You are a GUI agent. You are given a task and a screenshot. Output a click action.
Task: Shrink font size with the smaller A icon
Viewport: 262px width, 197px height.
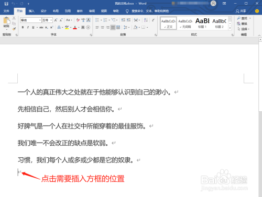click(61, 20)
